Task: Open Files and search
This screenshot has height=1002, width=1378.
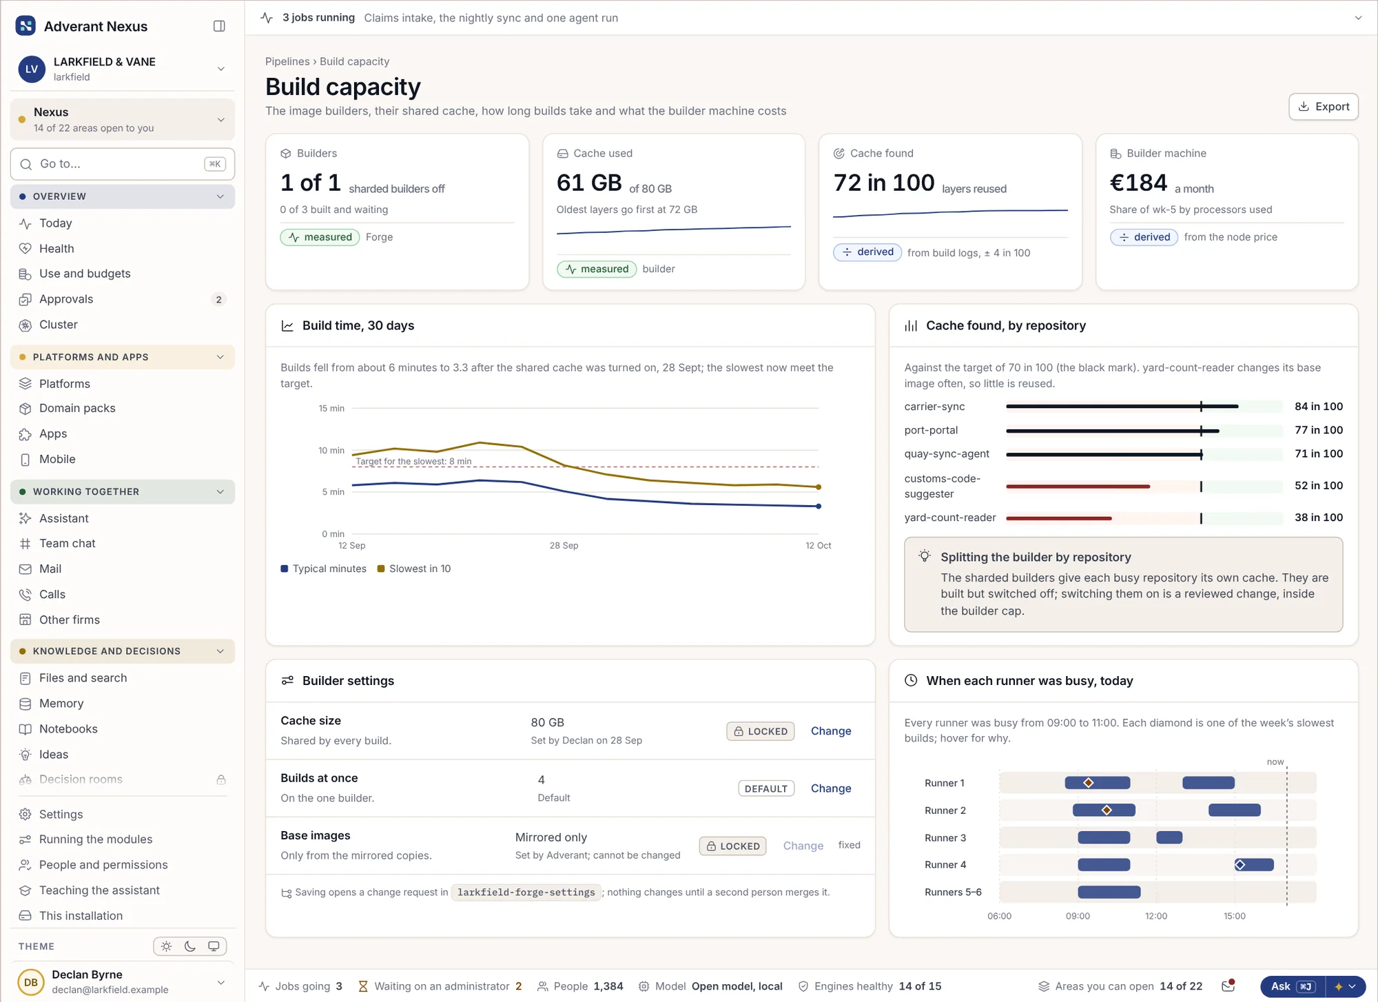Action: (x=123, y=678)
